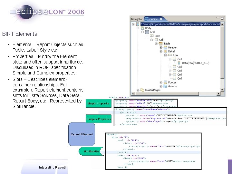Collapse the Body node
The height and width of the screenshot is (174, 232).
138,28
